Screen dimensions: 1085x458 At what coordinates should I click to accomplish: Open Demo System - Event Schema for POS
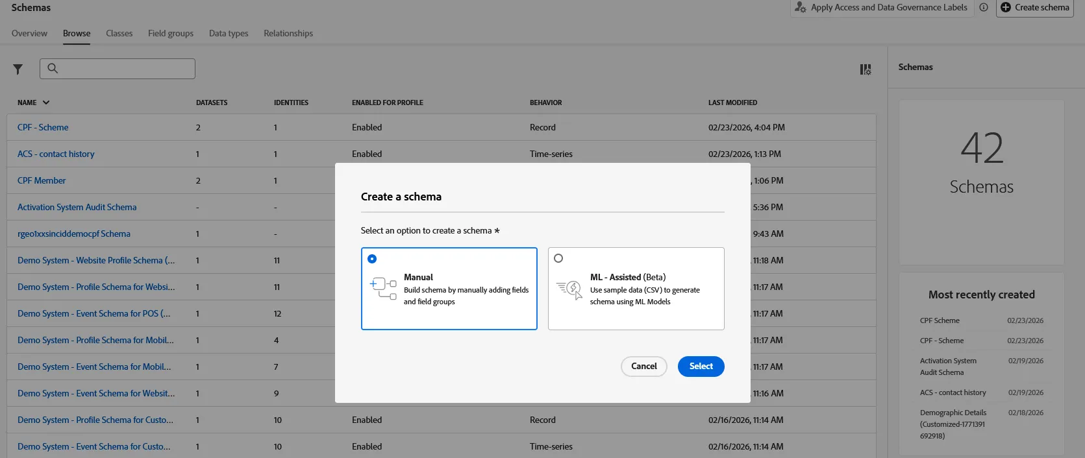coord(94,314)
